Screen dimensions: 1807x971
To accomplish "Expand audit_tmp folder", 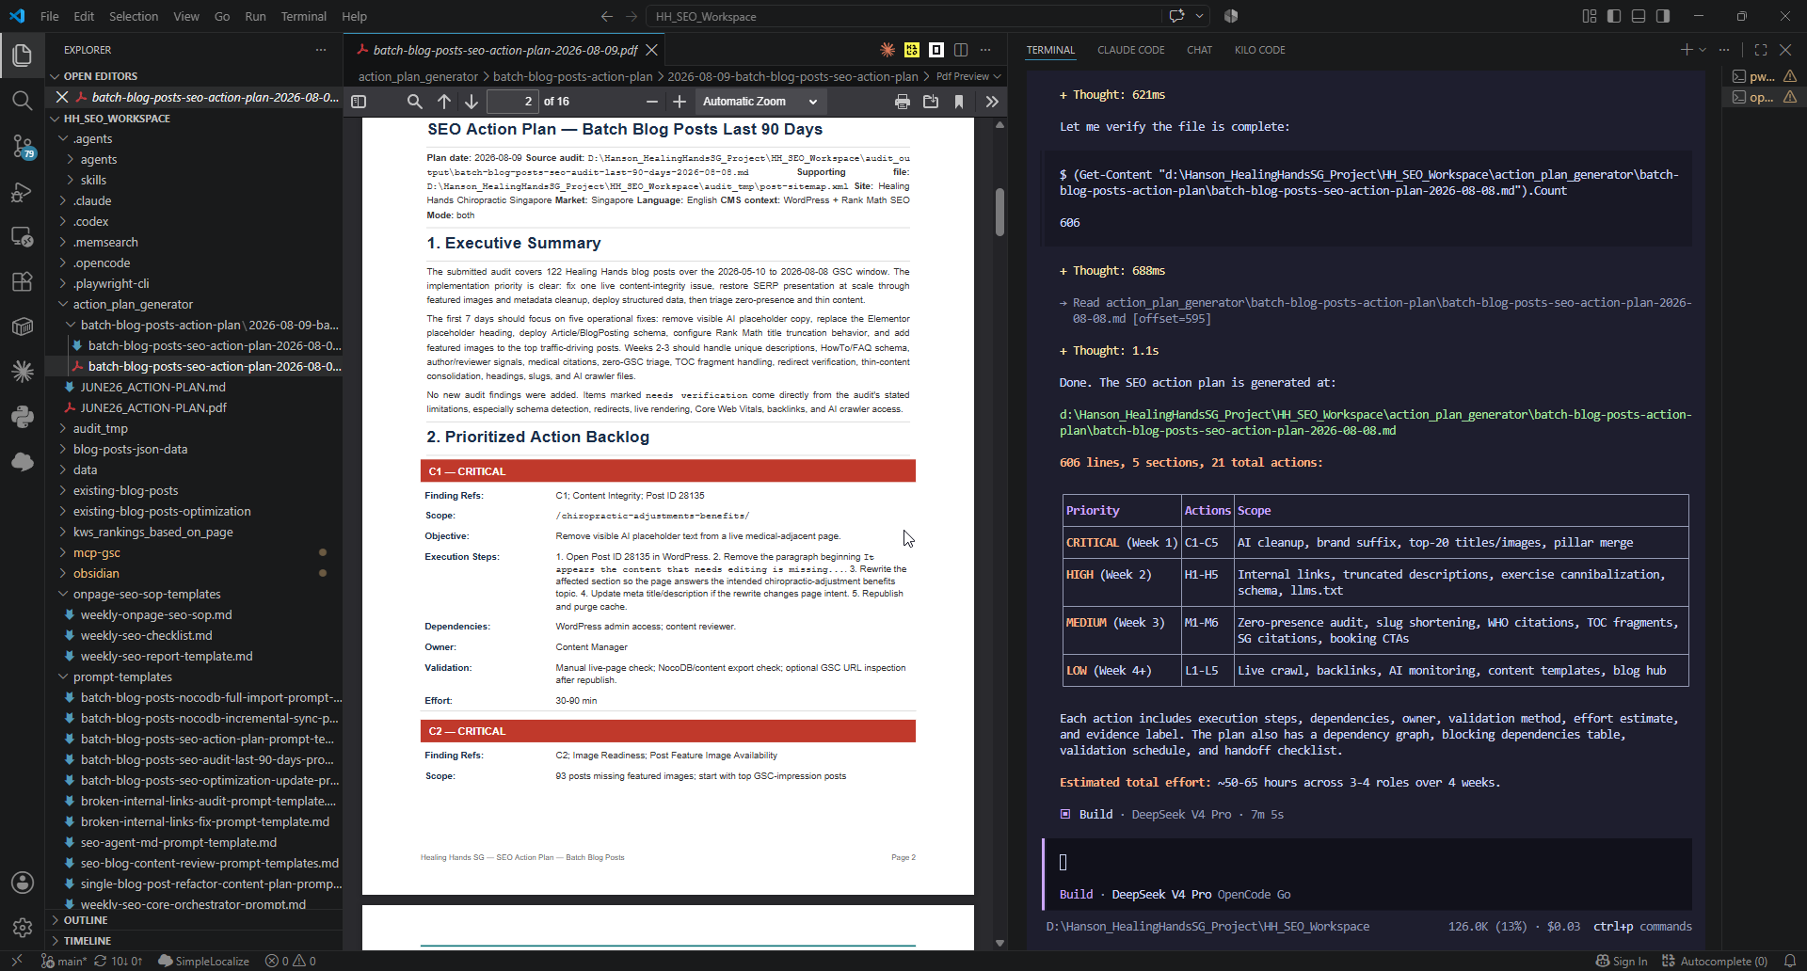I will tap(100, 428).
